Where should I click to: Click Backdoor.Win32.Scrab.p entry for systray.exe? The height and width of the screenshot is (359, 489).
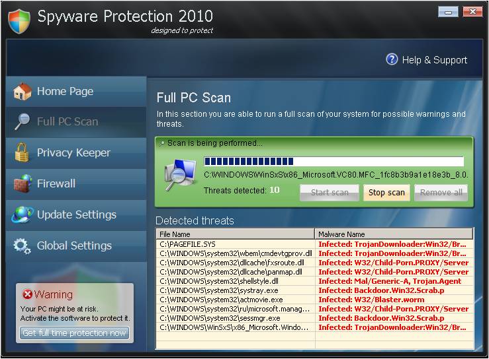(381, 290)
